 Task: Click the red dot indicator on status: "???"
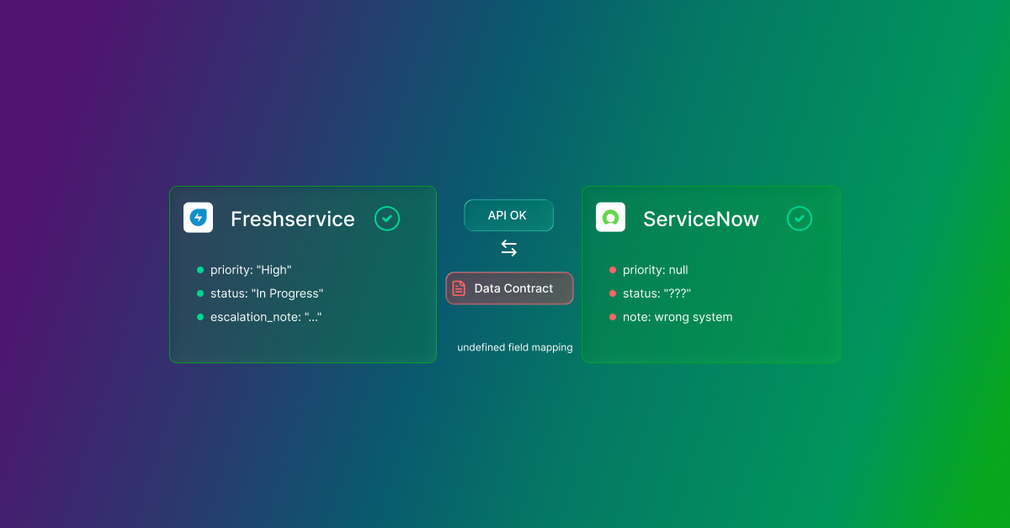(x=612, y=293)
